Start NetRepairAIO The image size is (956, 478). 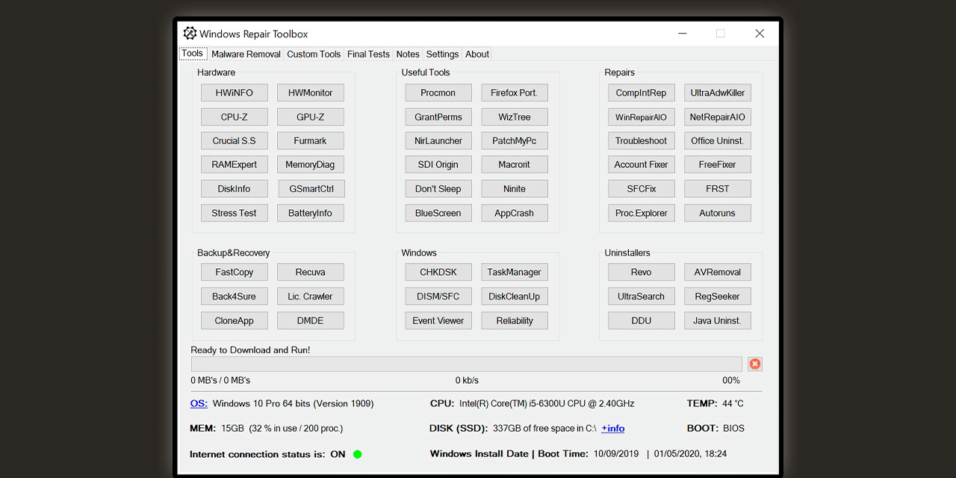pyautogui.click(x=718, y=117)
